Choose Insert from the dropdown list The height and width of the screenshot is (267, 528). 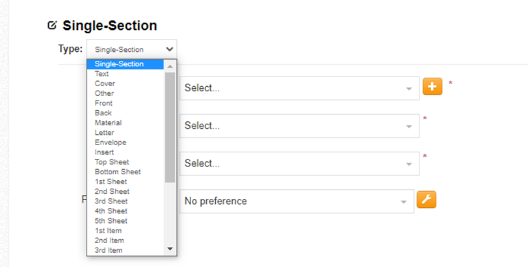[105, 152]
